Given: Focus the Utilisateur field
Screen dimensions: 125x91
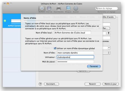Looking at the screenshot, I should click(75, 57).
